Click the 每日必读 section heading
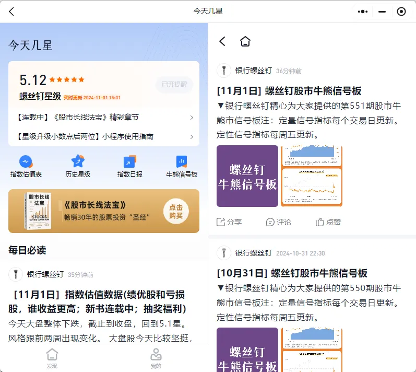Screen dimensions: 416x372 click(x=27, y=250)
